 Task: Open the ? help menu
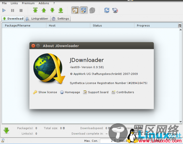(54, 3)
